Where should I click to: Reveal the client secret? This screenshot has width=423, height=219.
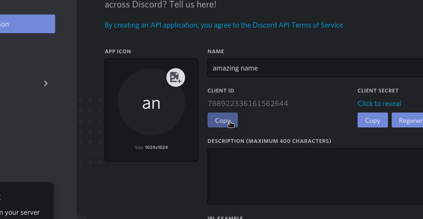point(379,104)
